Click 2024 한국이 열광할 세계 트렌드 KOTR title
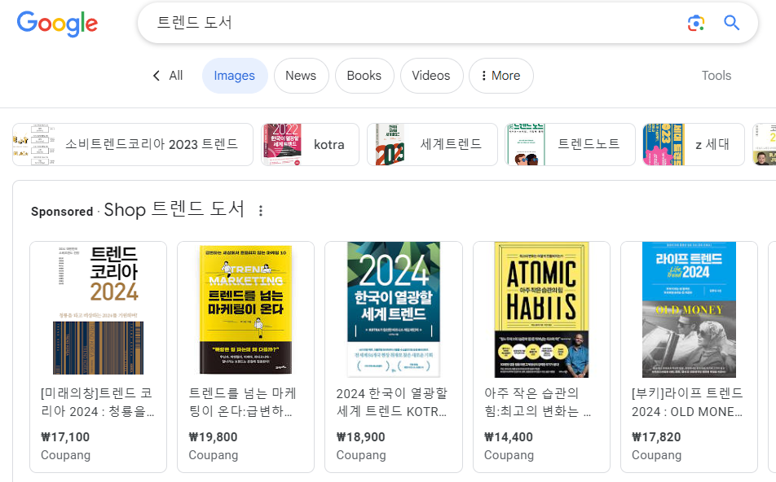Screen dimensions: 776x482 pyautogui.click(x=392, y=402)
